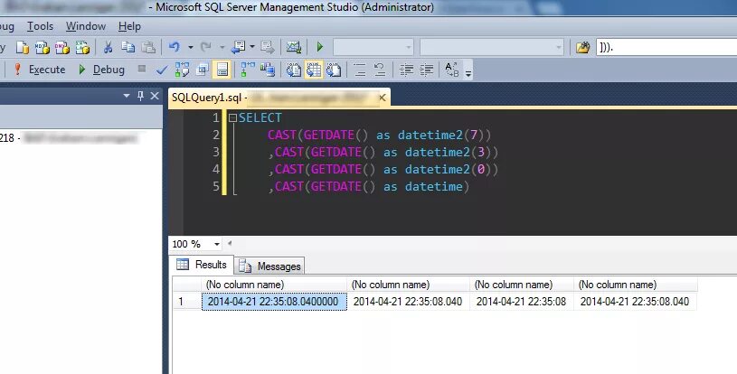Open Solution Platforms combo box
The width and height of the screenshot is (737, 374).
[492, 47]
